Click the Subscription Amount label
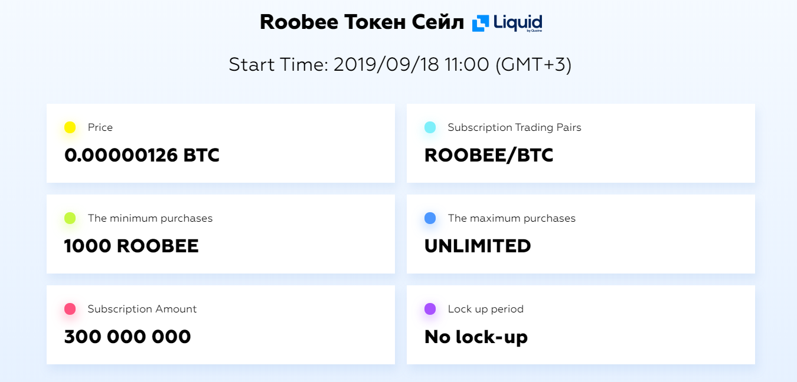The image size is (797, 382). click(x=142, y=309)
